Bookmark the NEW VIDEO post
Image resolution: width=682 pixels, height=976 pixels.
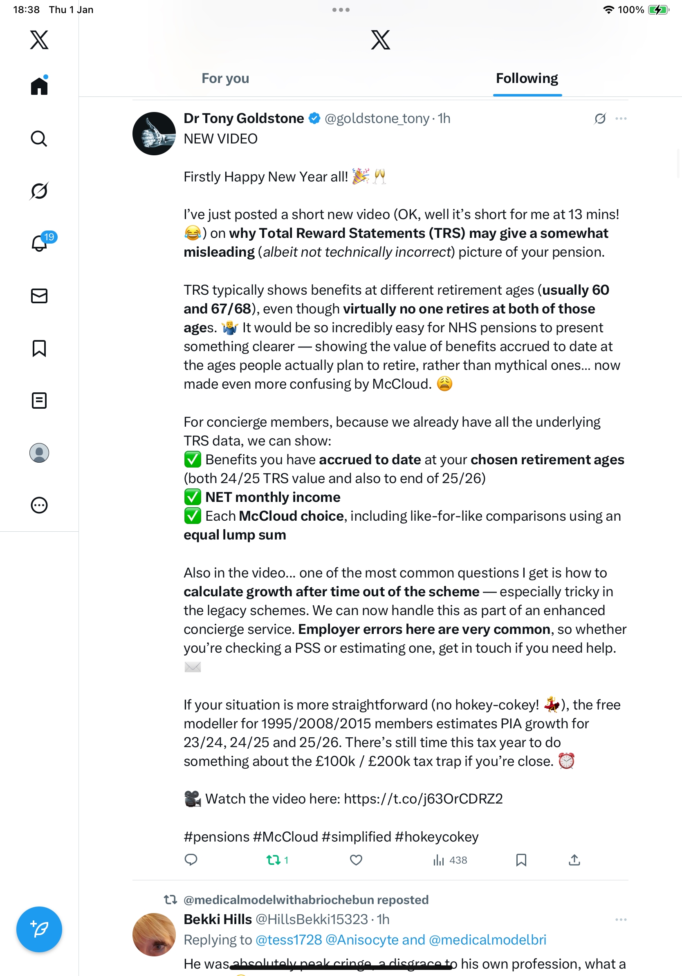(521, 860)
